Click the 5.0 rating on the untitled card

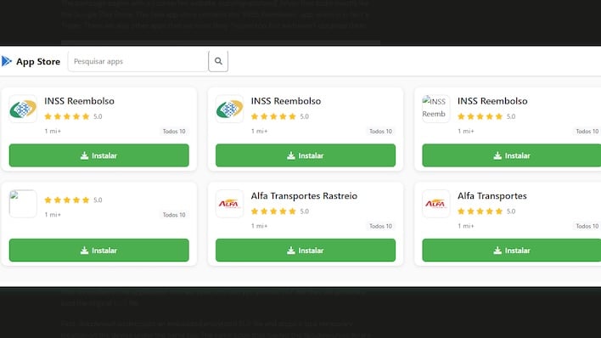(x=98, y=200)
